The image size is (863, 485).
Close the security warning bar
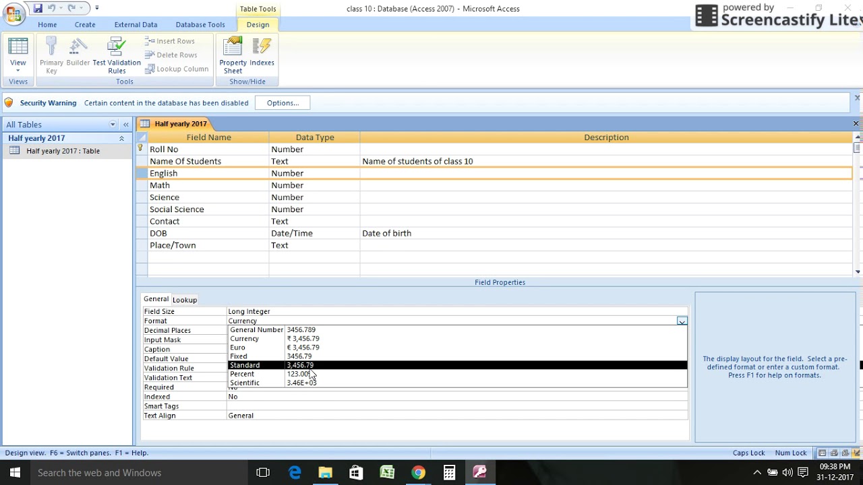pyautogui.click(x=857, y=98)
